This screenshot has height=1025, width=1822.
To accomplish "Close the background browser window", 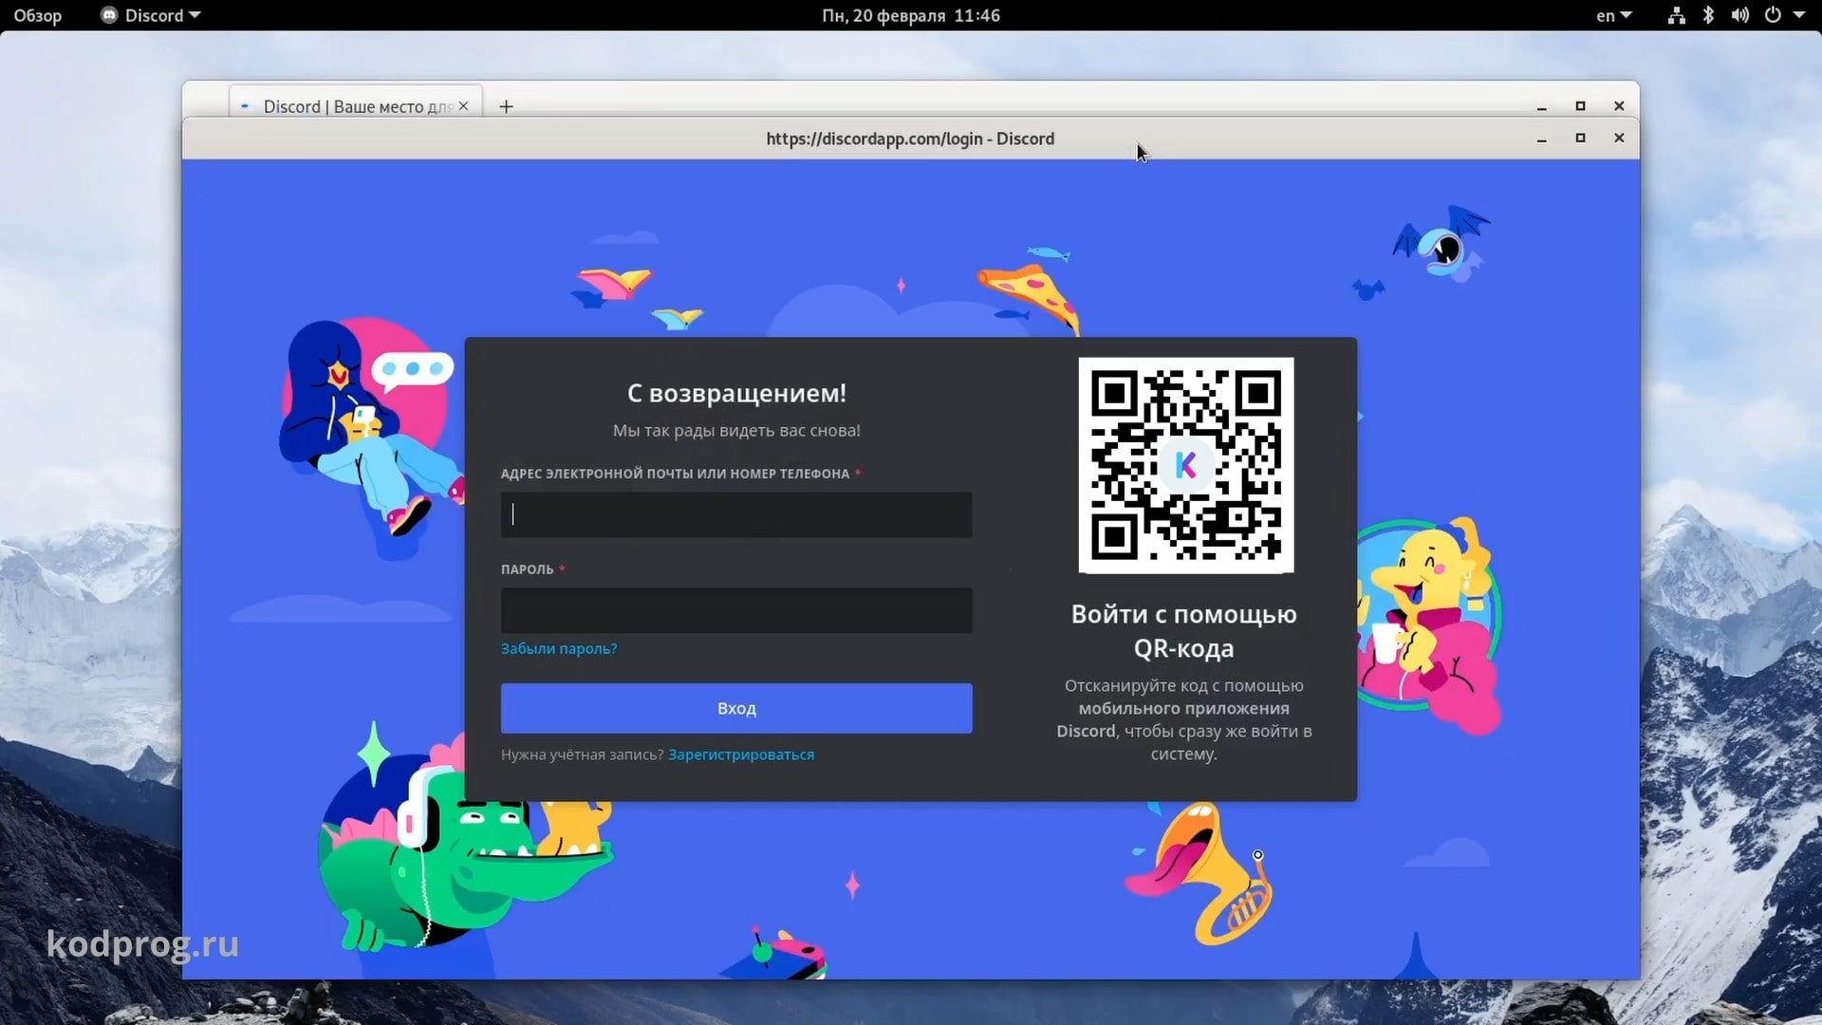I will (1619, 106).
